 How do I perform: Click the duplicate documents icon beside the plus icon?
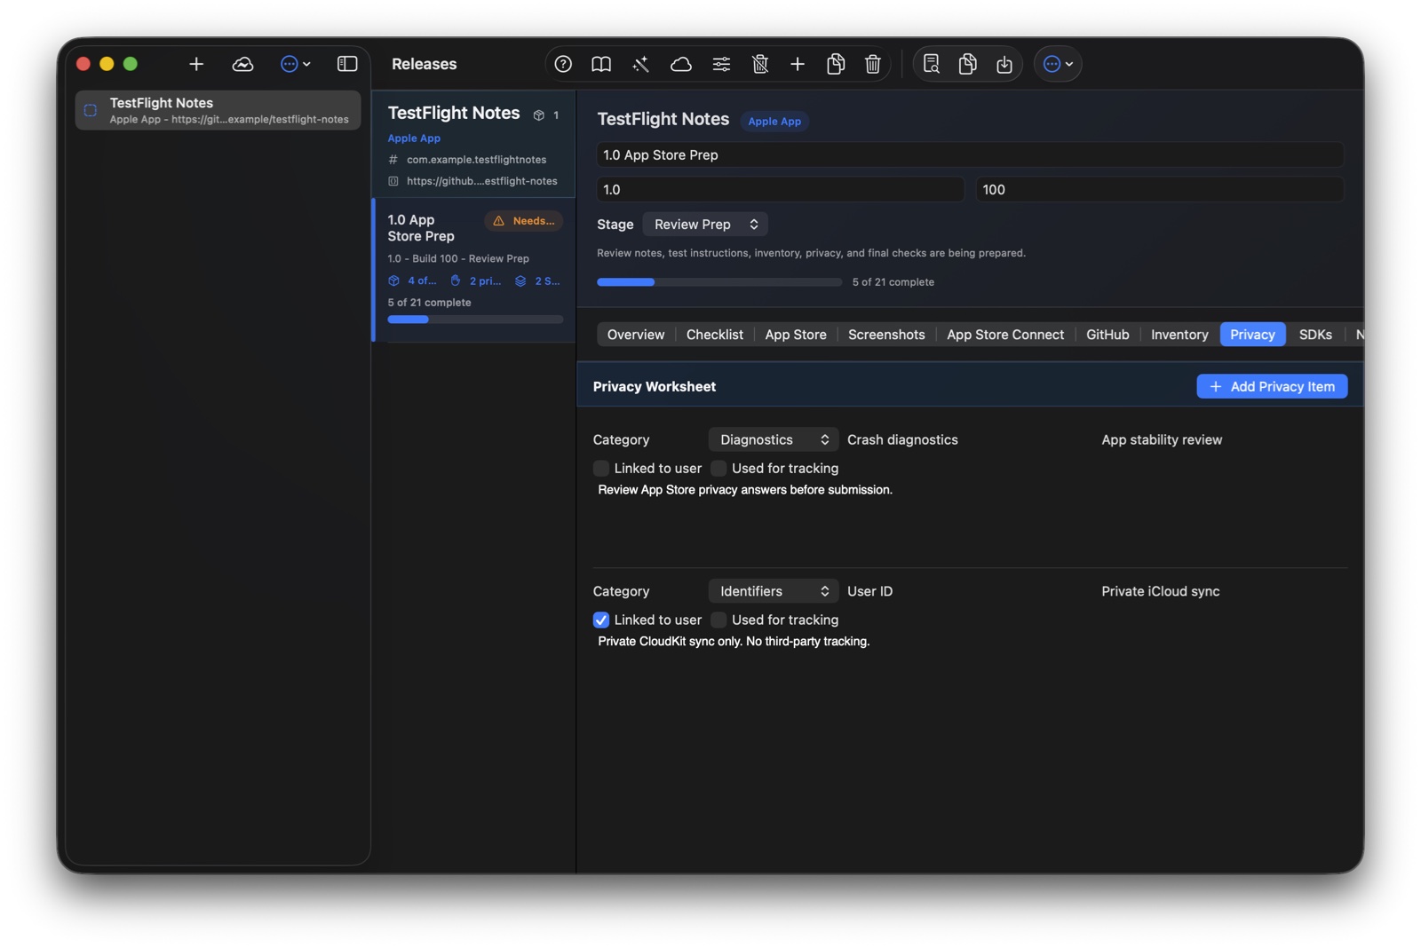(x=836, y=64)
